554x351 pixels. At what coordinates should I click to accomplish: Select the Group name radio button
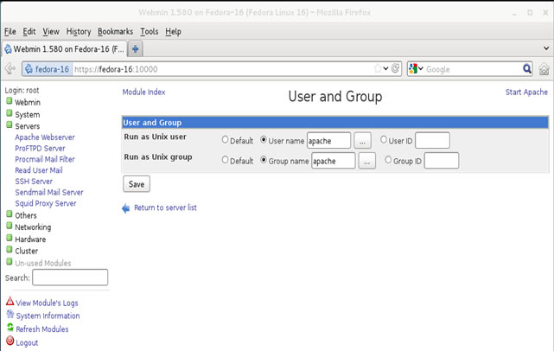[264, 160]
